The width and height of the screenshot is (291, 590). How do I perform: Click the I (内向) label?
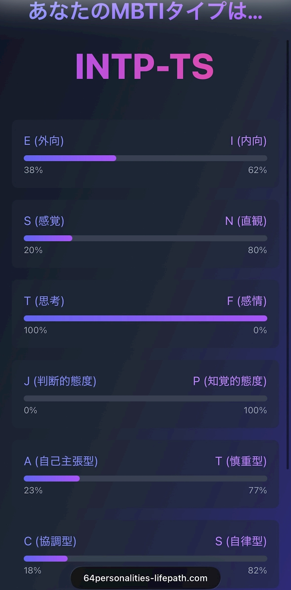click(248, 141)
